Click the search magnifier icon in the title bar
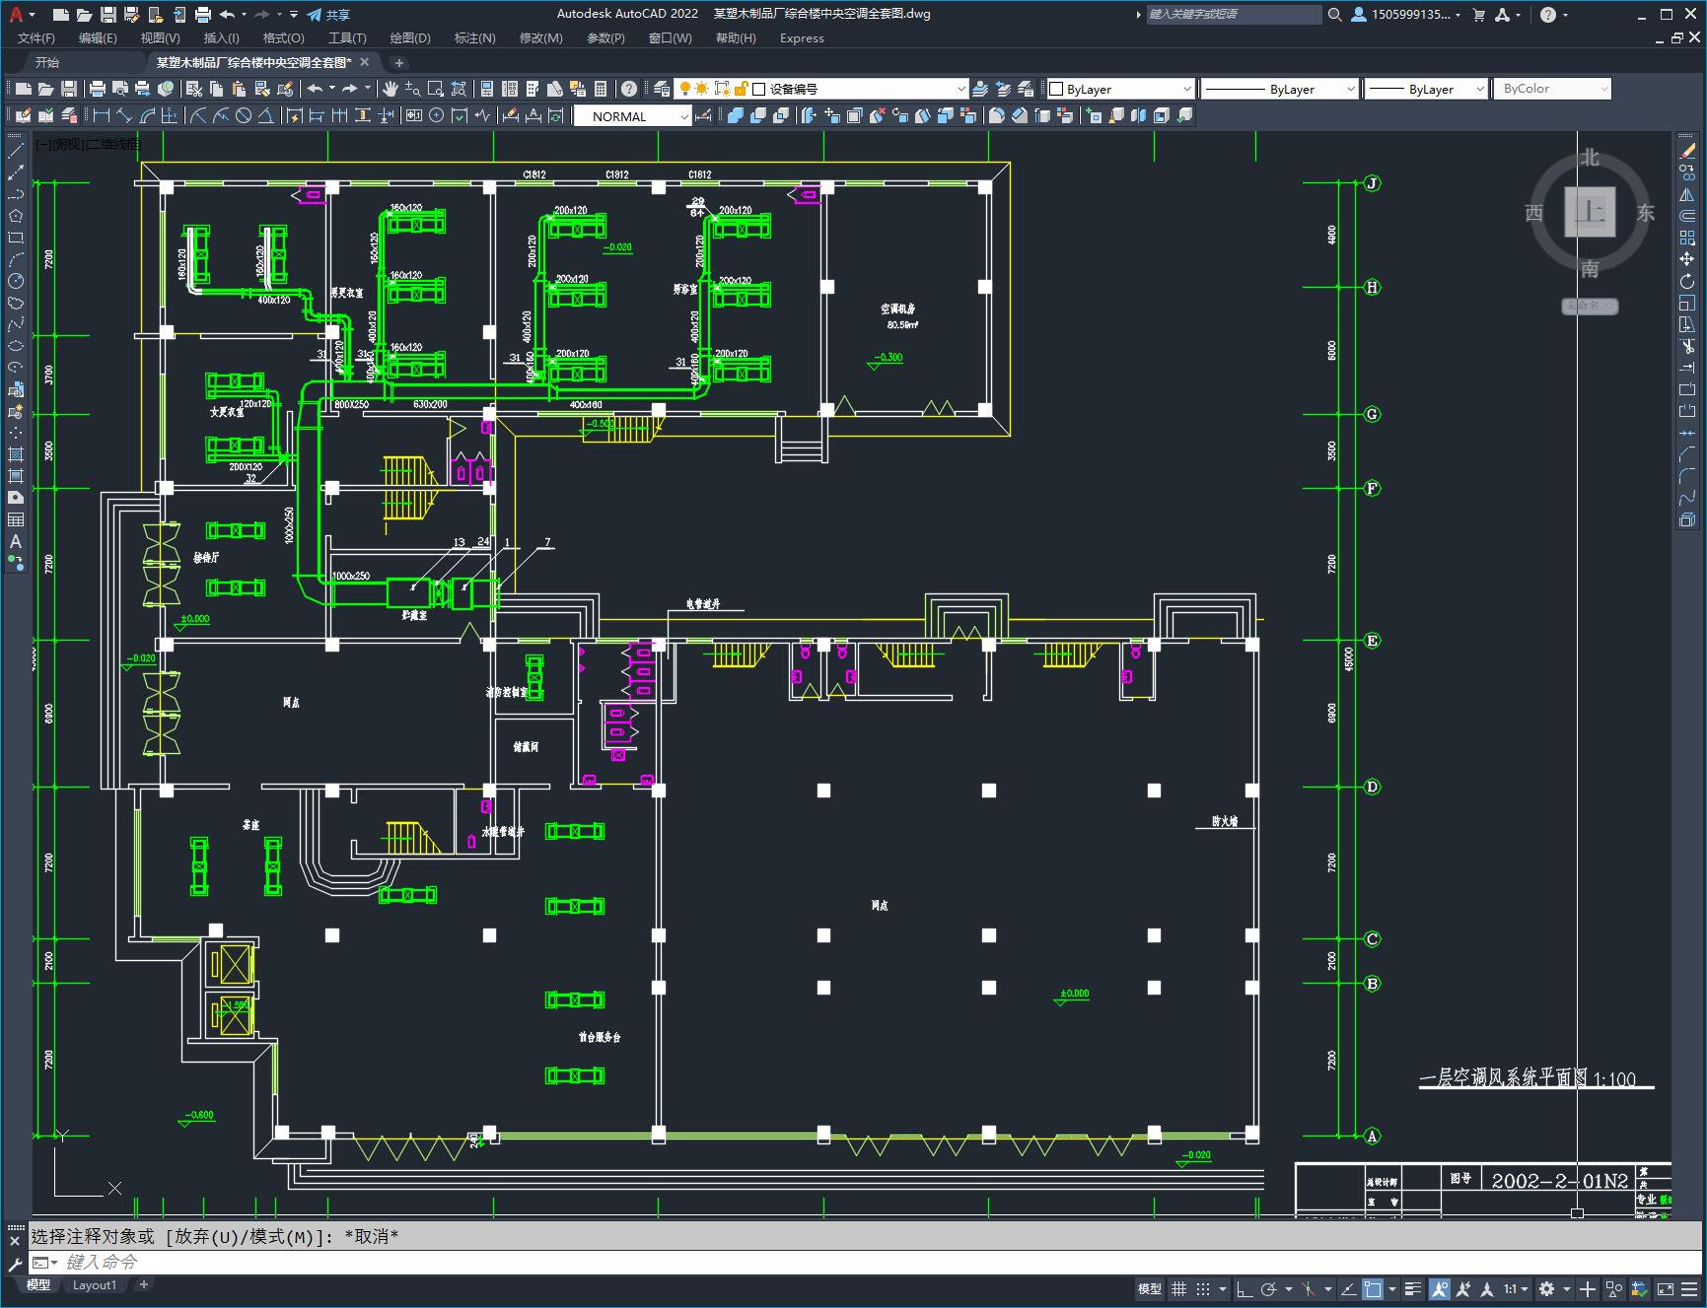The height and width of the screenshot is (1308, 1707). [1335, 15]
